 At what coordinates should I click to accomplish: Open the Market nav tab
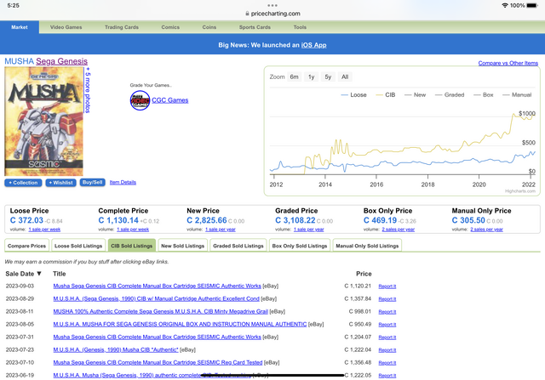20,27
